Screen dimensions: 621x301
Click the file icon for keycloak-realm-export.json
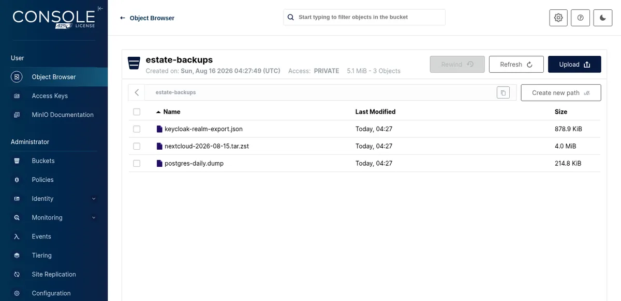159,129
